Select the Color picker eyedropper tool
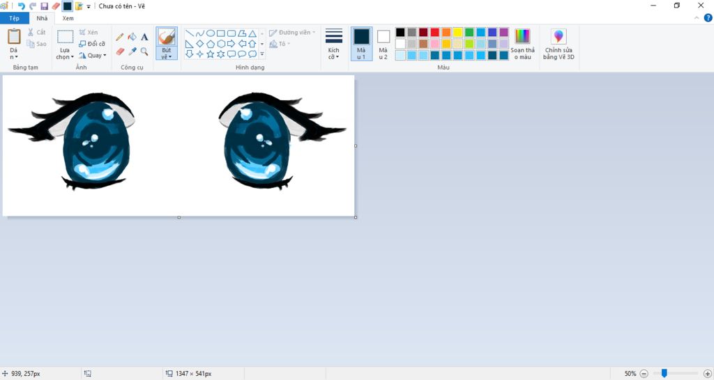The height and width of the screenshot is (380, 714). 132,52
